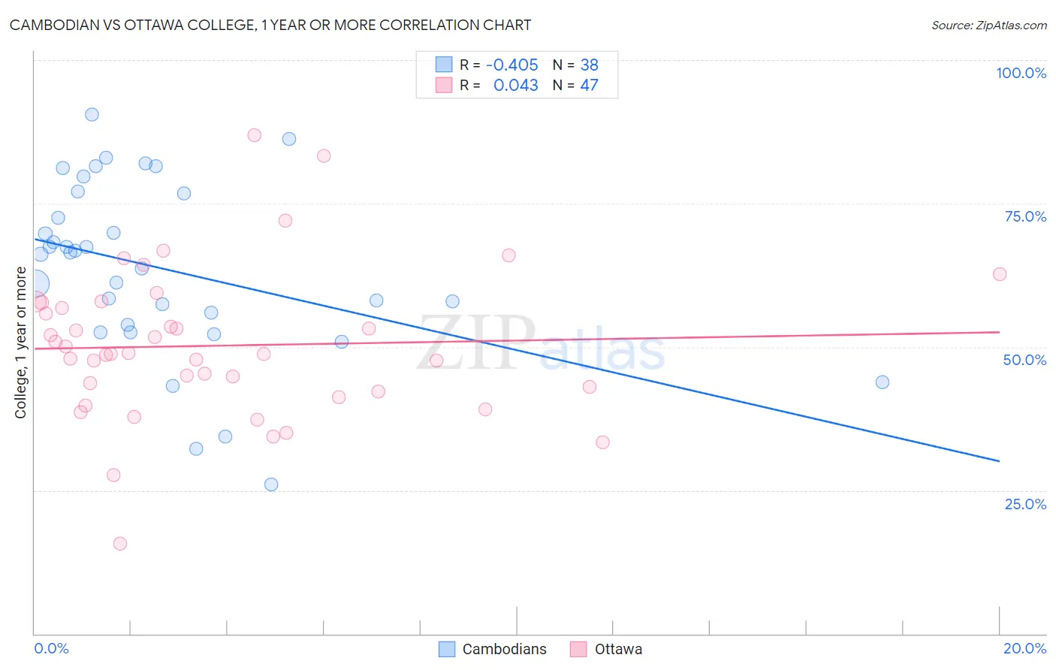This screenshot has height=670, width=1056.
Task: Click the 100.0% y-axis label
Action: tap(1021, 73)
